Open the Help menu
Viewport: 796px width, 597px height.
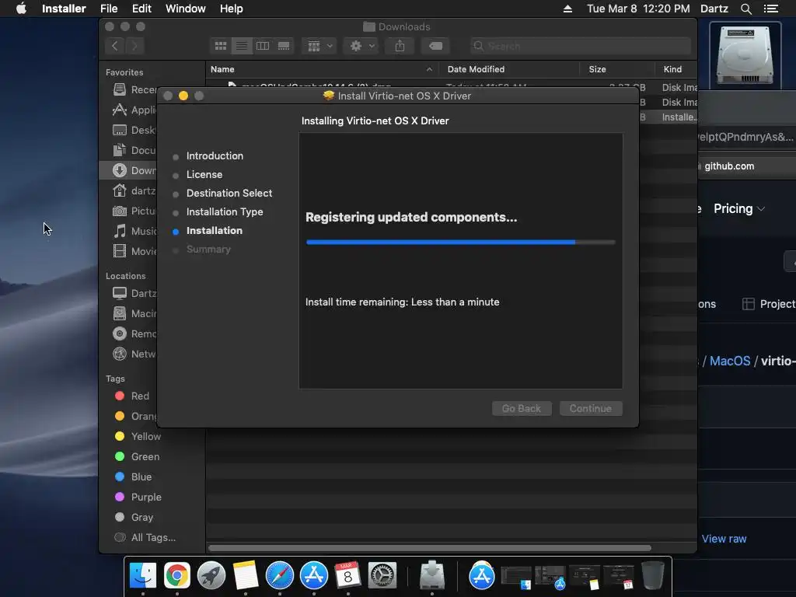[231, 9]
